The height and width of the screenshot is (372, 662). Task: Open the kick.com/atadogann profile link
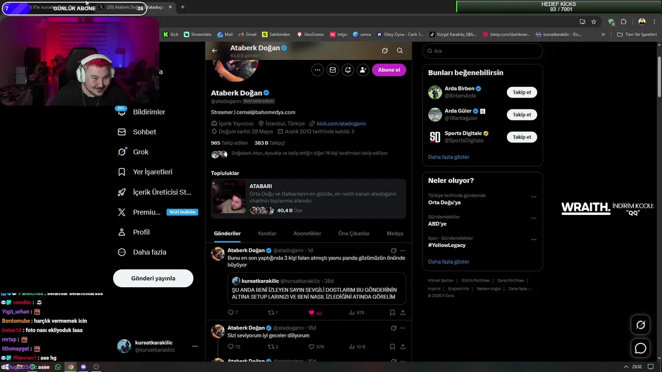pyautogui.click(x=341, y=123)
